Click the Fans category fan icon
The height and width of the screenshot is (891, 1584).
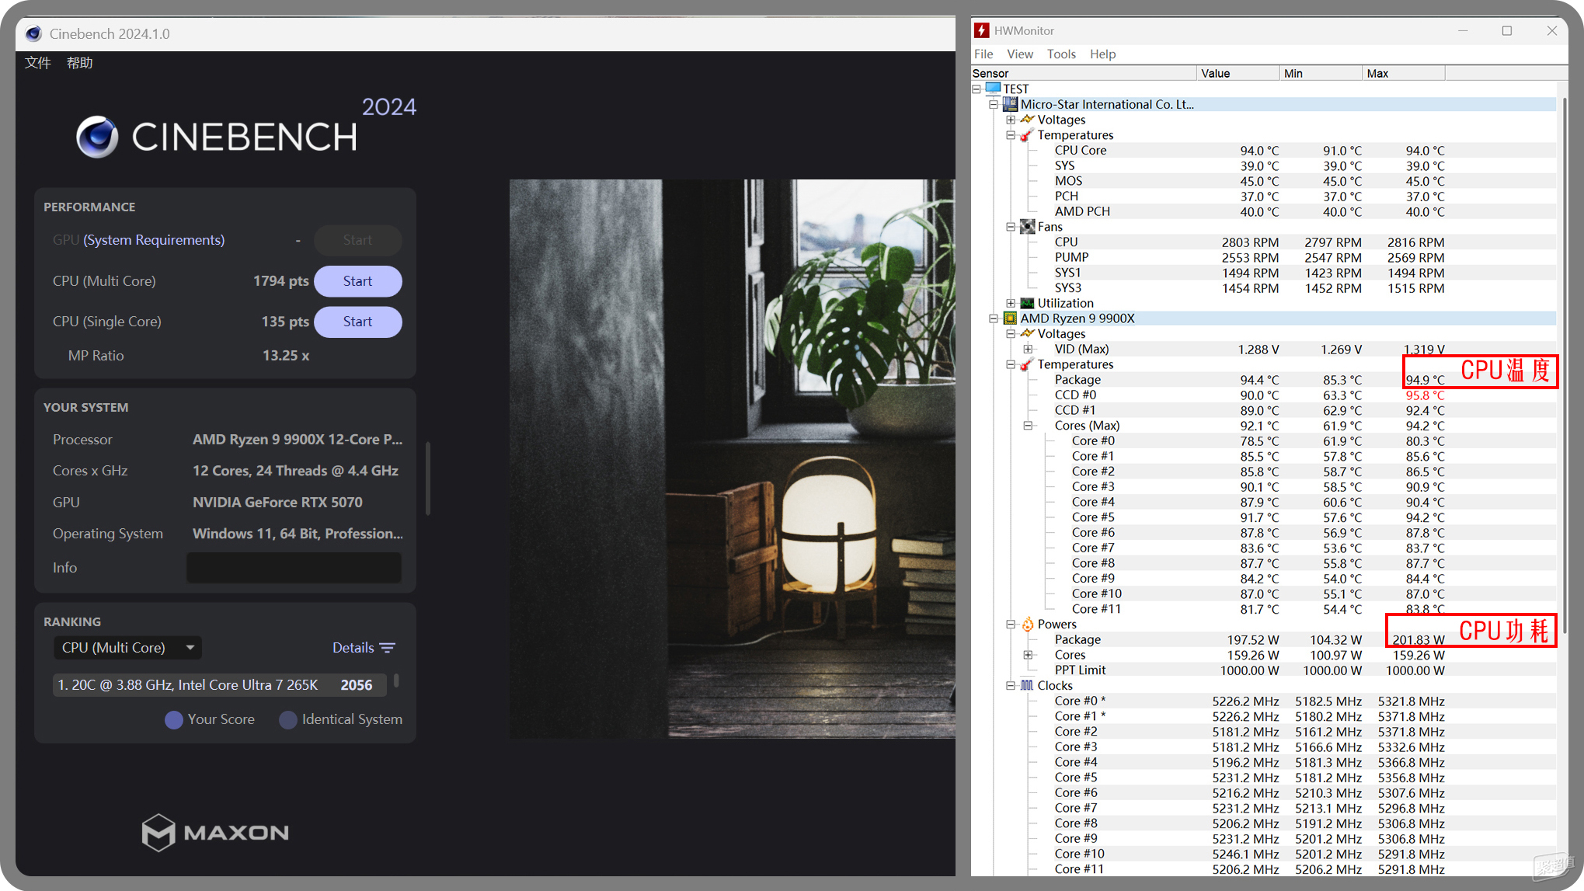coord(1027,227)
